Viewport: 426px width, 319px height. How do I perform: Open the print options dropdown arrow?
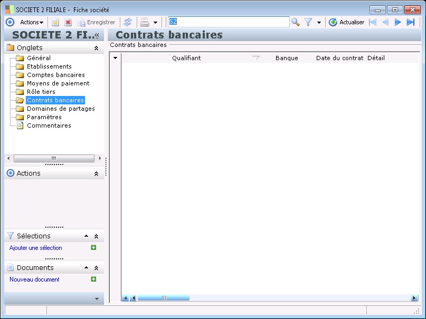155,23
